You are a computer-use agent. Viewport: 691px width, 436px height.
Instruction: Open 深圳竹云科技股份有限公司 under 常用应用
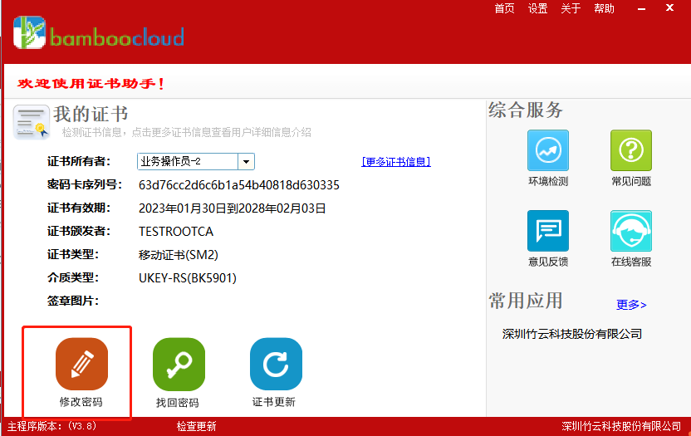(x=572, y=334)
